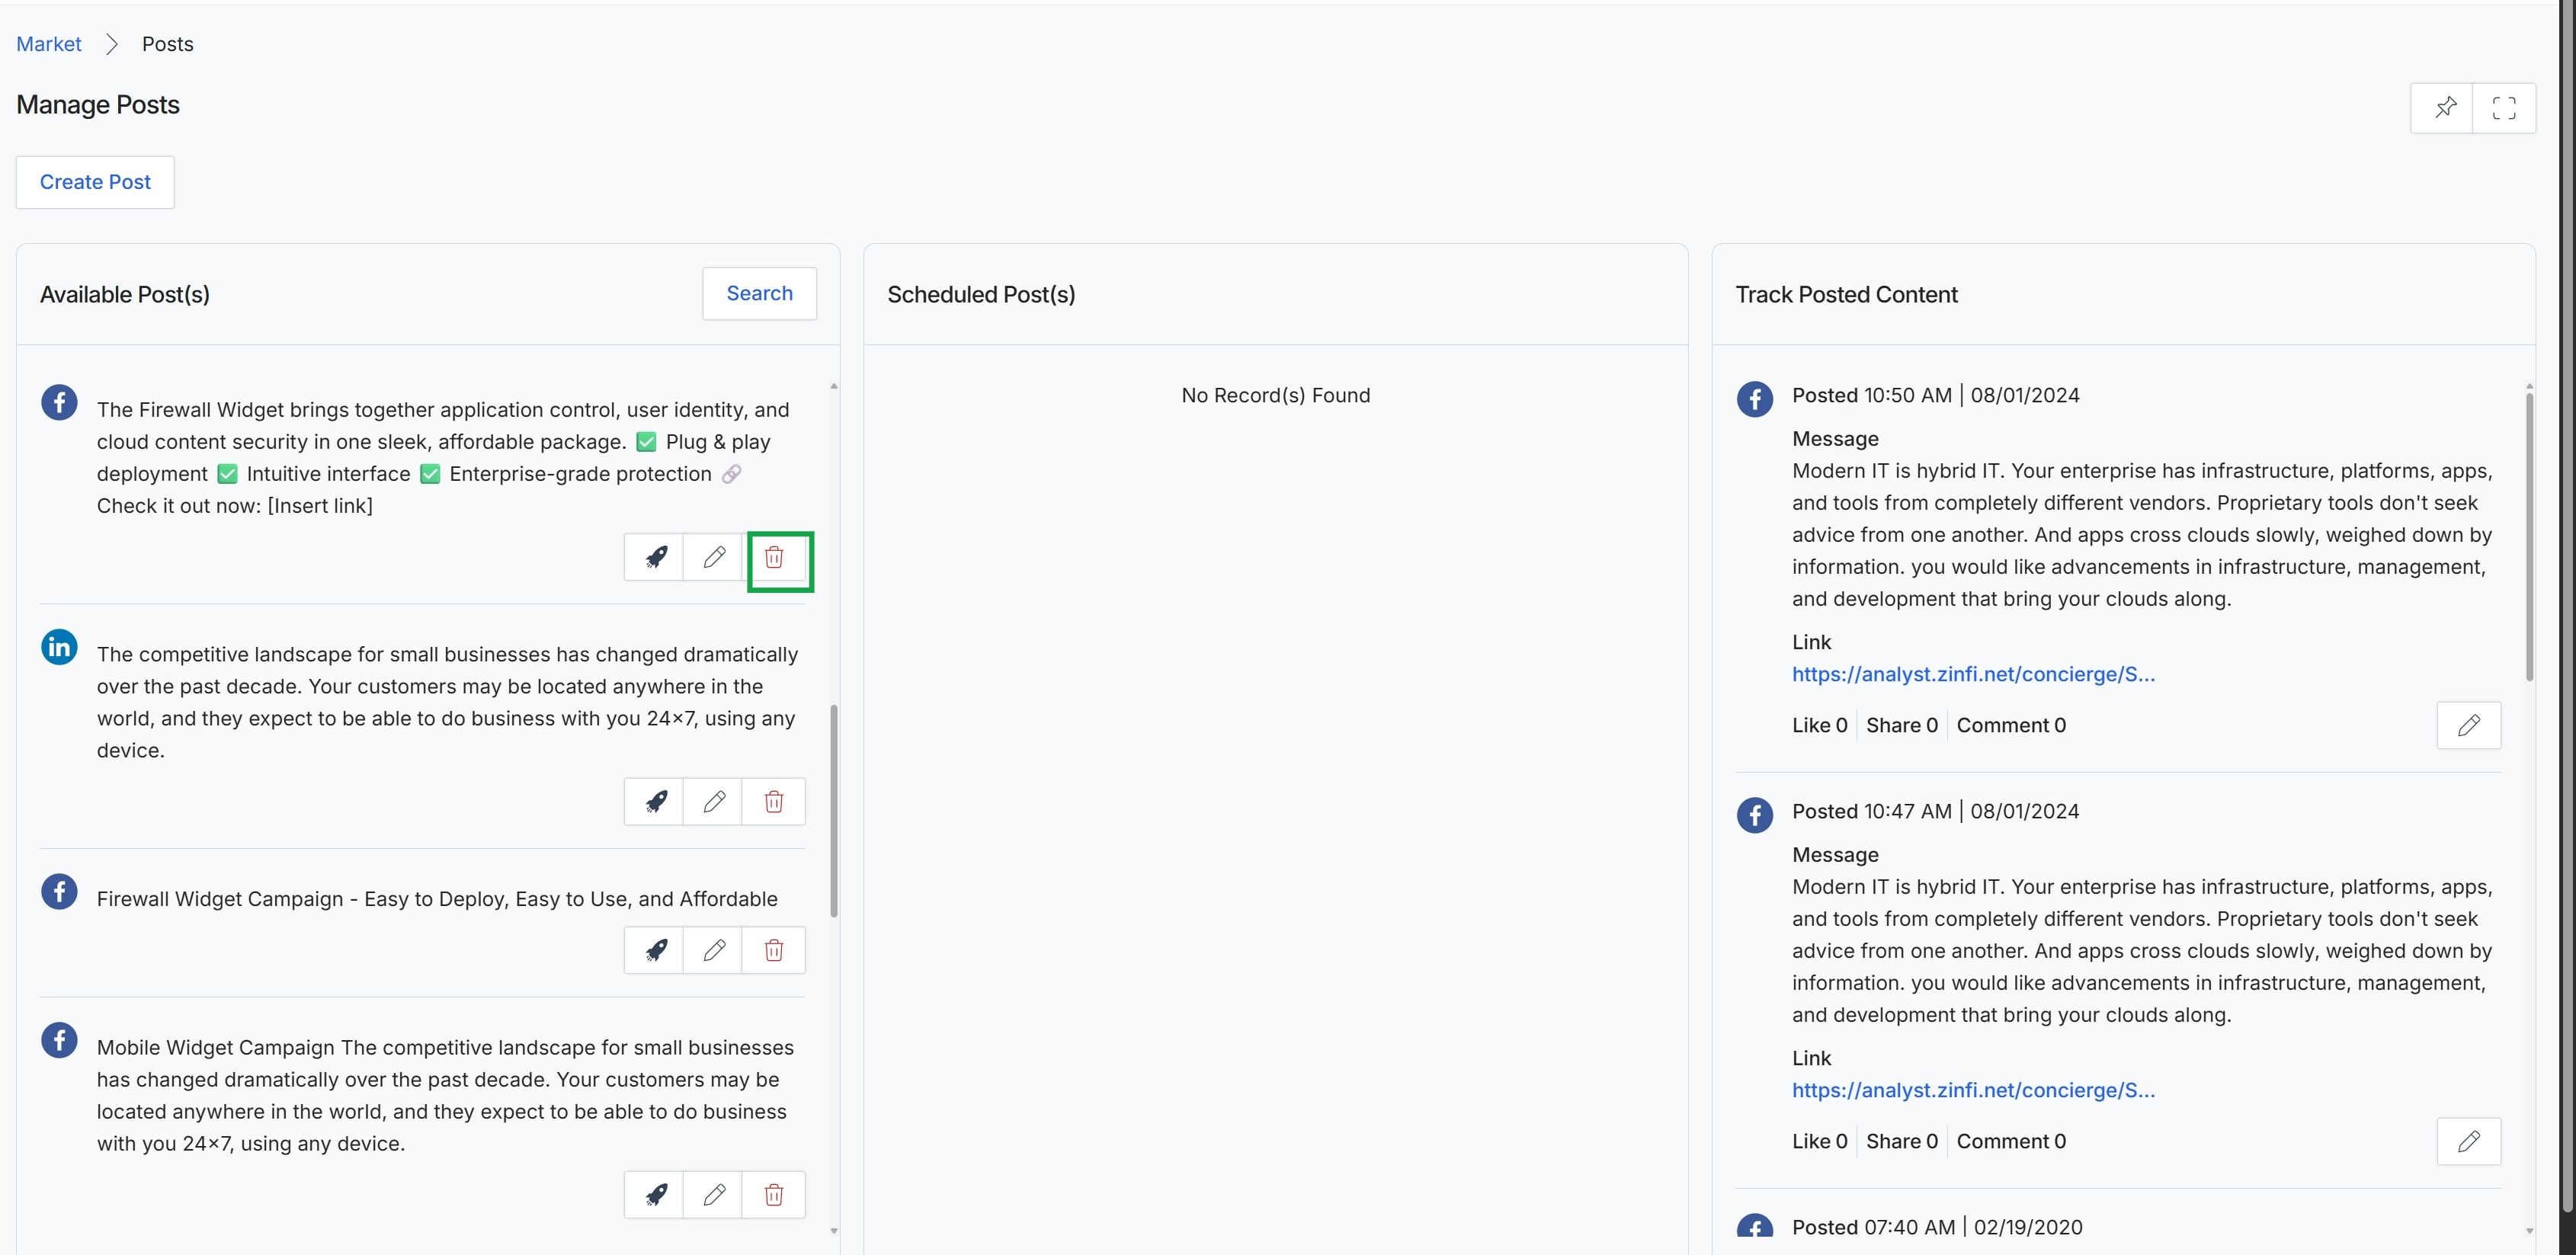Click Share 0 on 10:50 AM post
Screen dimensions: 2576x1255
[1902, 725]
